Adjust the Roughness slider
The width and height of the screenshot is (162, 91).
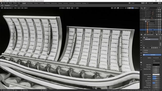(x=156, y=83)
